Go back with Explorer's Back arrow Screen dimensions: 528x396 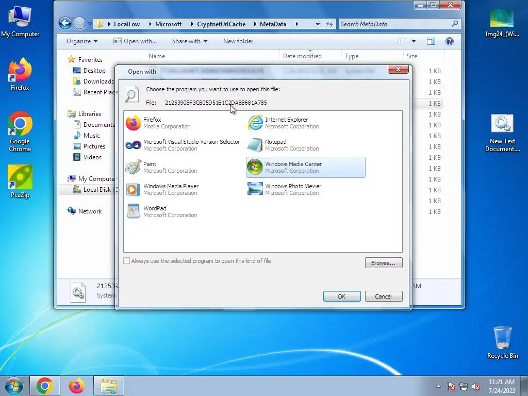[x=65, y=24]
